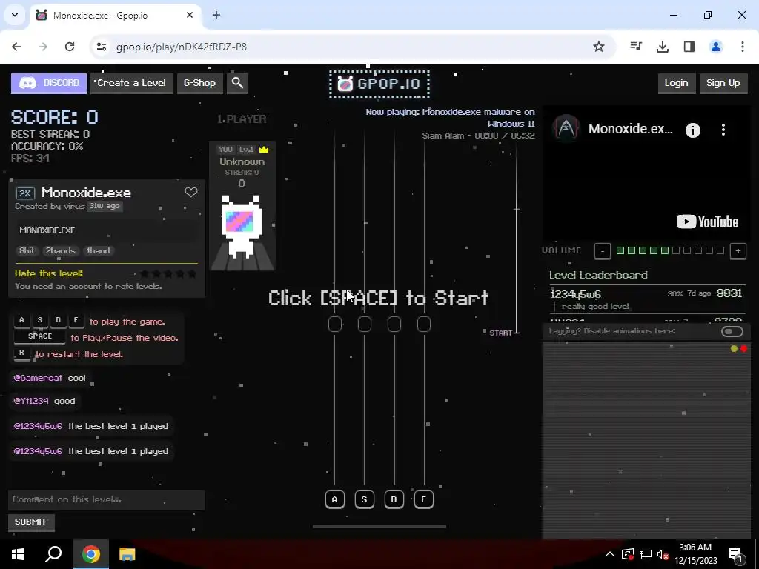Open the notification center icon
This screenshot has width=759, height=569.
736,554
